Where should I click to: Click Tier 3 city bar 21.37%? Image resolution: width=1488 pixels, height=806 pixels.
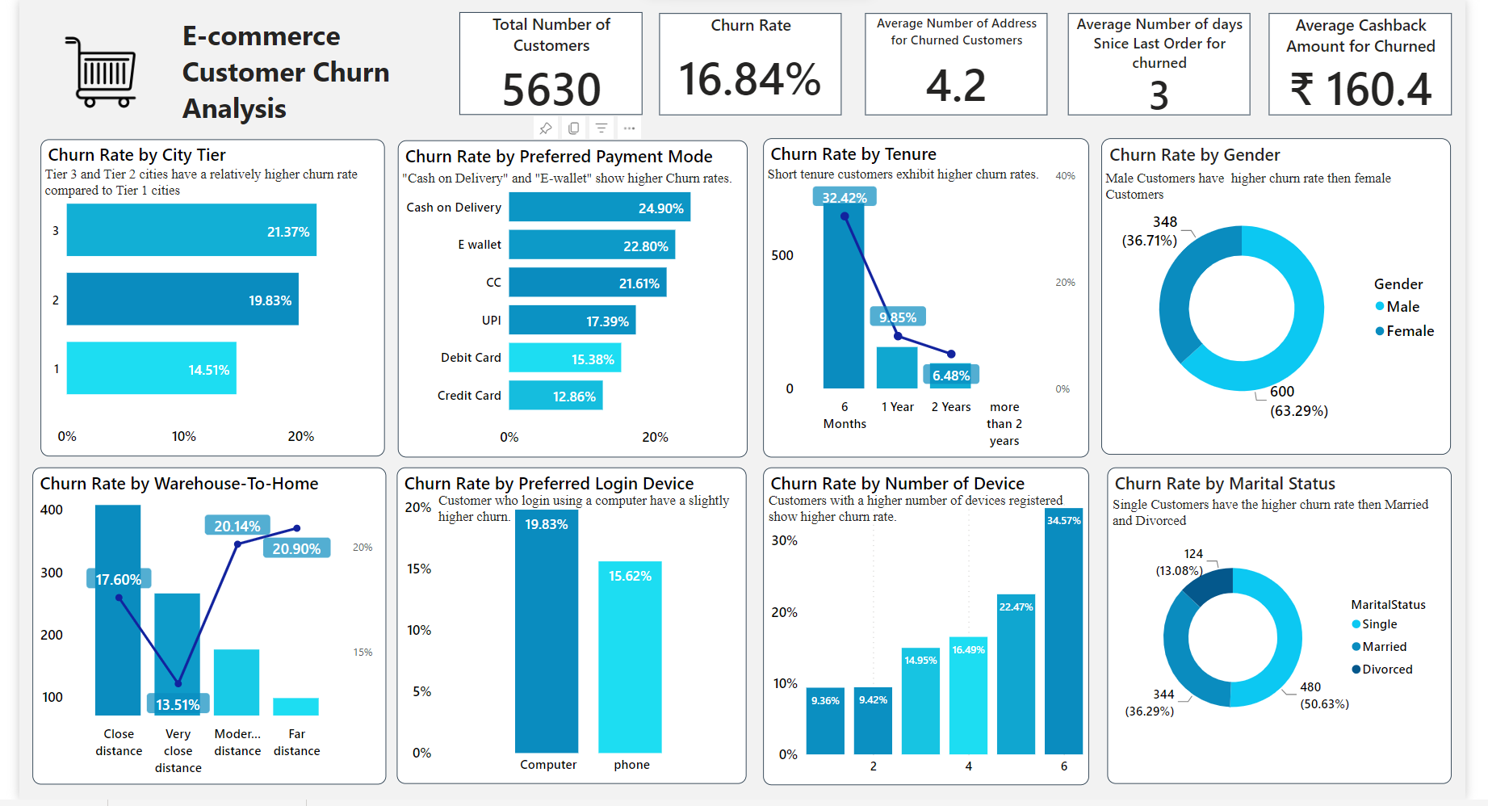coord(191,230)
